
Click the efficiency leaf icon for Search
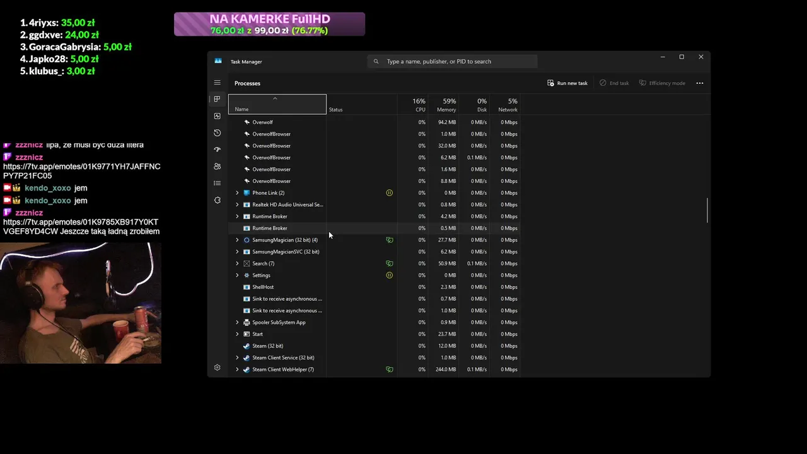point(389,264)
